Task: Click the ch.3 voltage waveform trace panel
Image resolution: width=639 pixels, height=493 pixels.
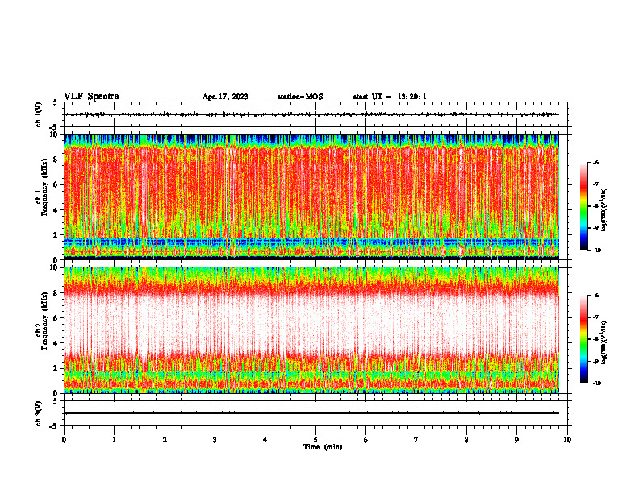Action: click(315, 413)
